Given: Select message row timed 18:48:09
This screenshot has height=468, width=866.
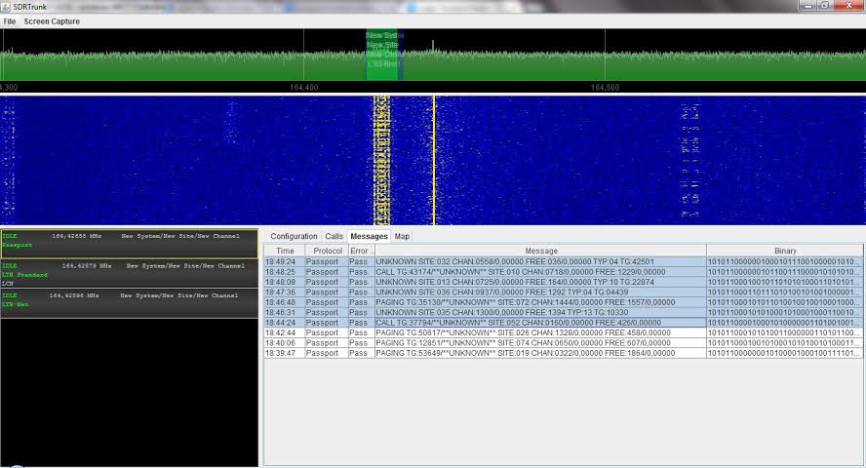Looking at the screenshot, I should (564, 282).
